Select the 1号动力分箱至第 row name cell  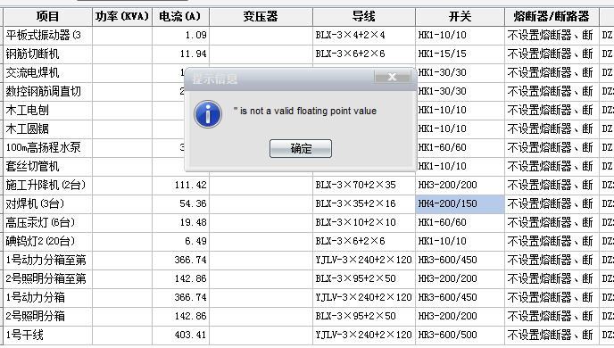[48, 261]
